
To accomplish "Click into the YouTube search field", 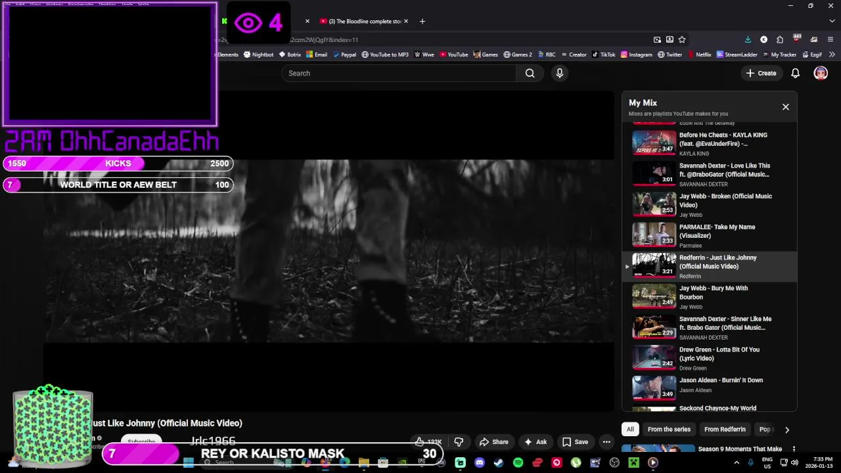I will [x=399, y=73].
